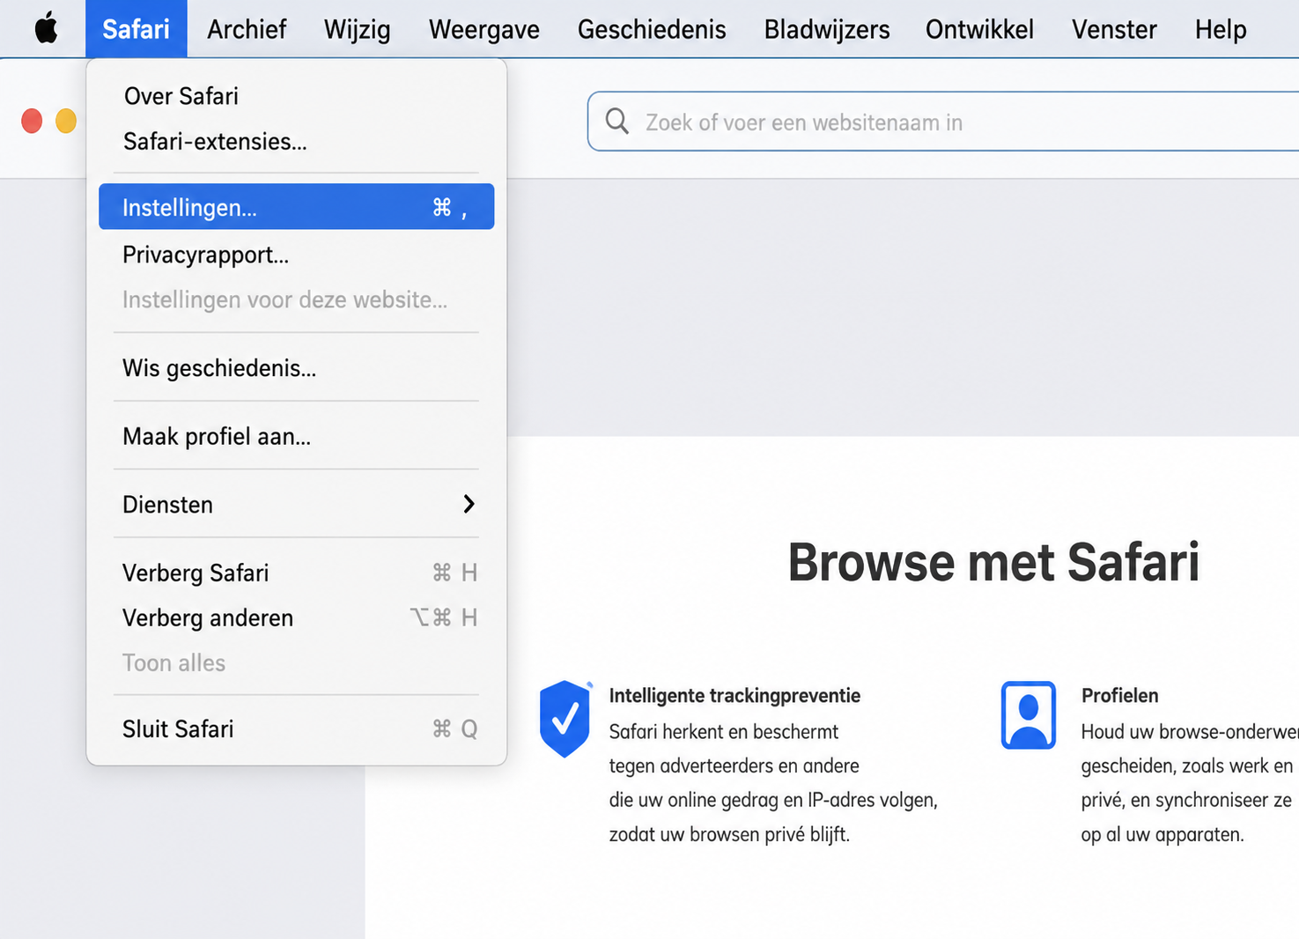
Task: Open the Venster menu
Action: 1114,29
